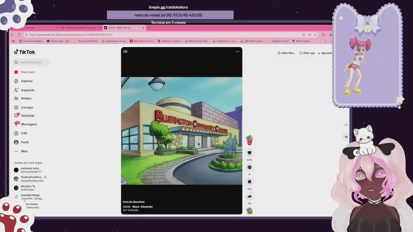Open comments via the speech bubble icon
Screen dimensions: 413x232
point(249,167)
